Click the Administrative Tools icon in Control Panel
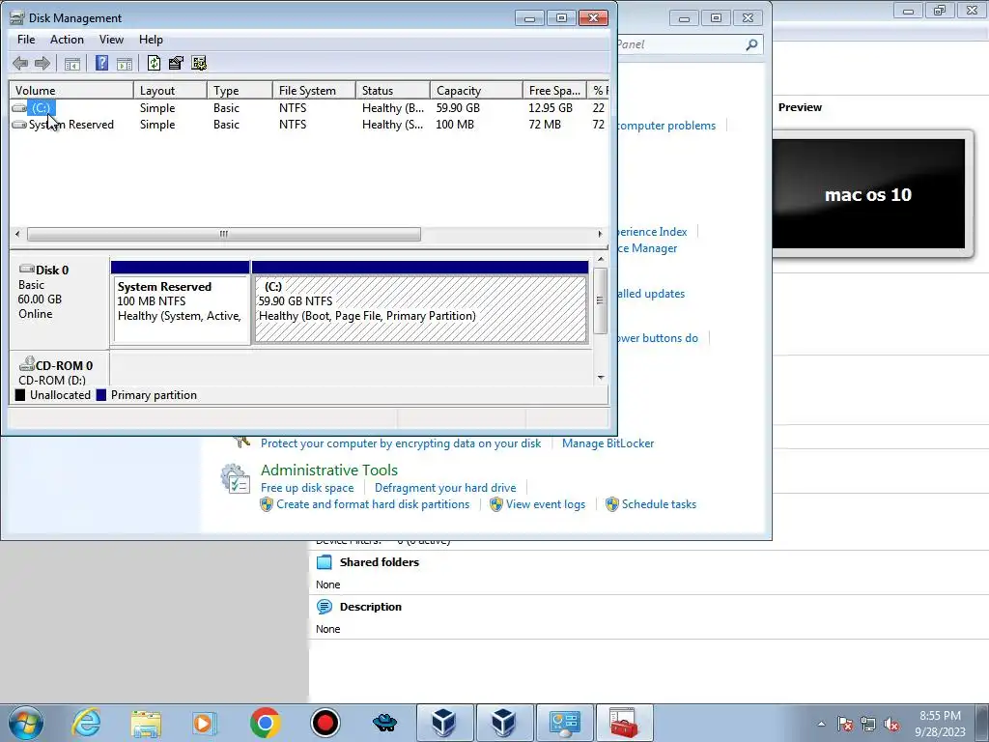 236,478
